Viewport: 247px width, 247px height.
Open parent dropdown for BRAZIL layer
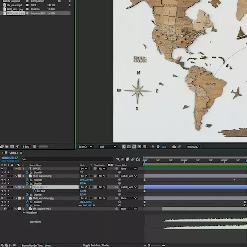(128, 169)
